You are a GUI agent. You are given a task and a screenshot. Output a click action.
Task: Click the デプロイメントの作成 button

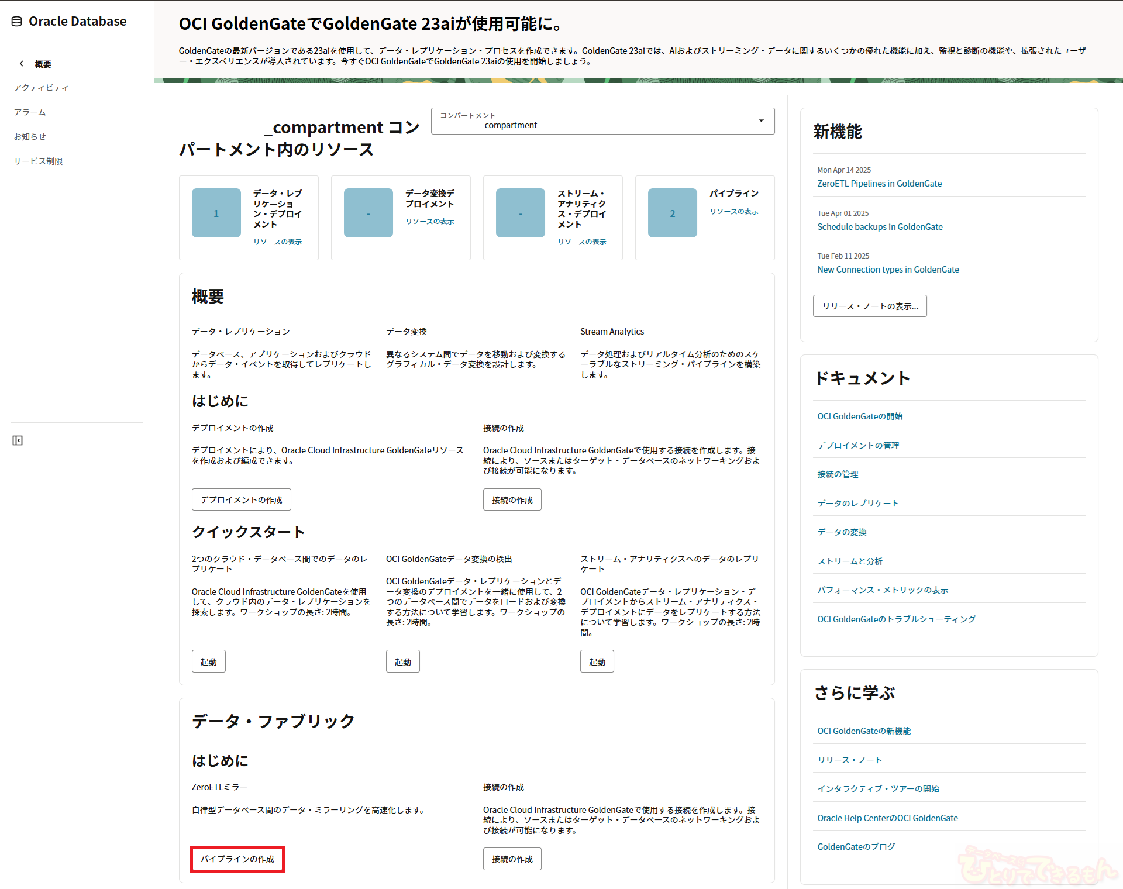tap(242, 499)
